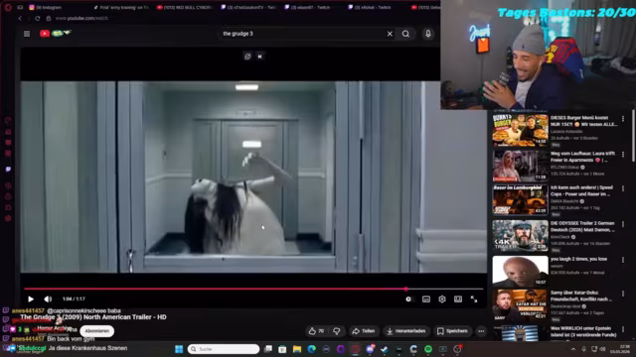Open Spotify from the taskbar
The width and height of the screenshot is (636, 357).
(x=428, y=349)
